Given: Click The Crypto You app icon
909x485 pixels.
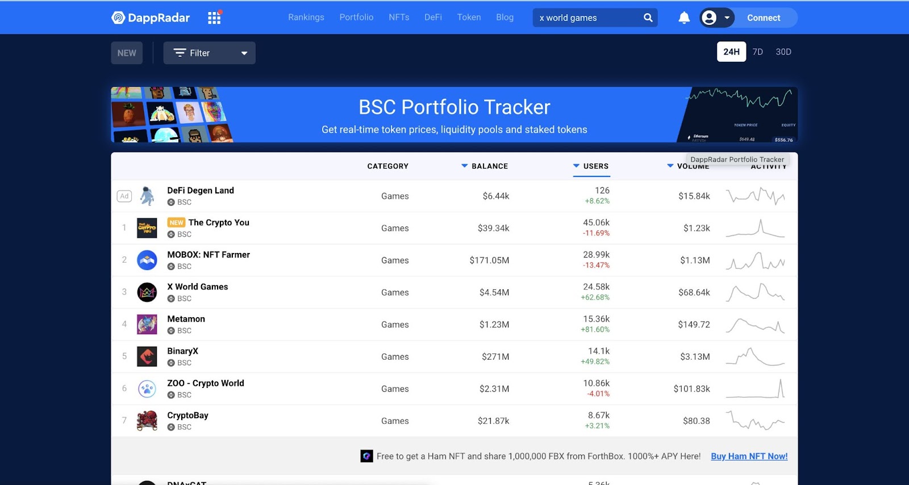Looking at the screenshot, I should pos(147,228).
